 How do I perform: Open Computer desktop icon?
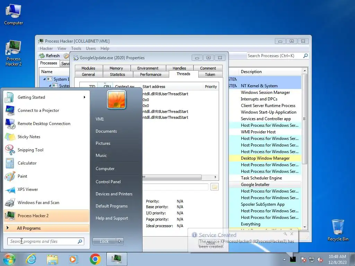point(14,14)
